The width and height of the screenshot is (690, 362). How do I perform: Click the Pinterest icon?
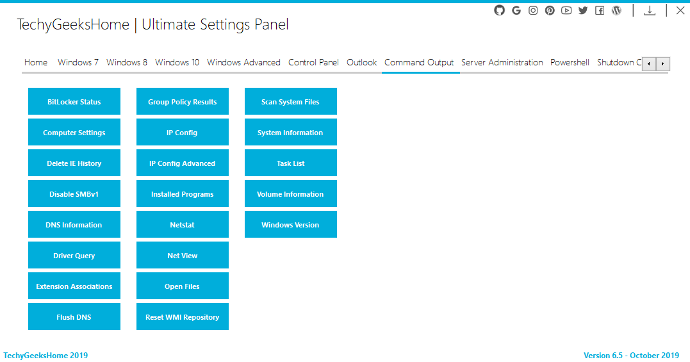coord(550,10)
